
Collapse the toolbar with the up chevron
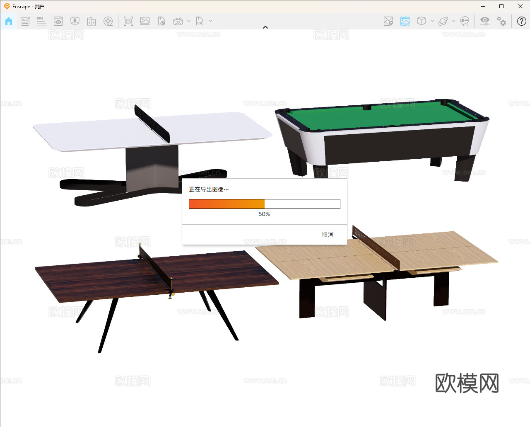(x=265, y=27)
